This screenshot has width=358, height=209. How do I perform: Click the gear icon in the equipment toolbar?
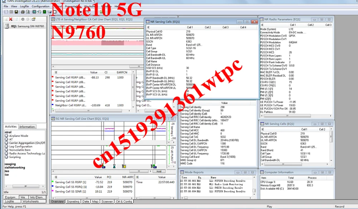tap(23, 19)
